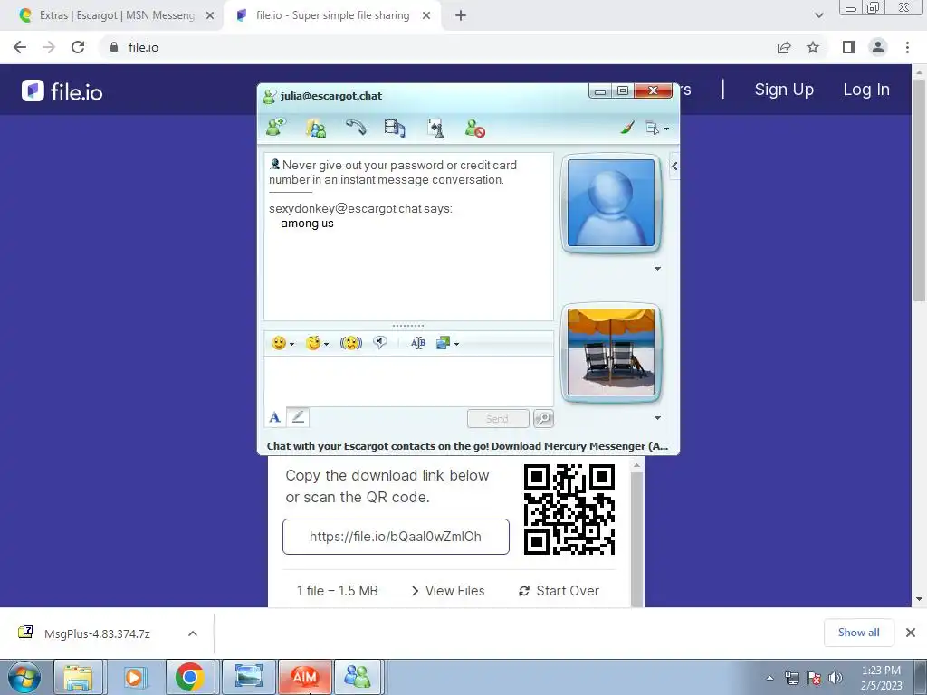
Task: Click the Send button in chat
Action: 497,418
